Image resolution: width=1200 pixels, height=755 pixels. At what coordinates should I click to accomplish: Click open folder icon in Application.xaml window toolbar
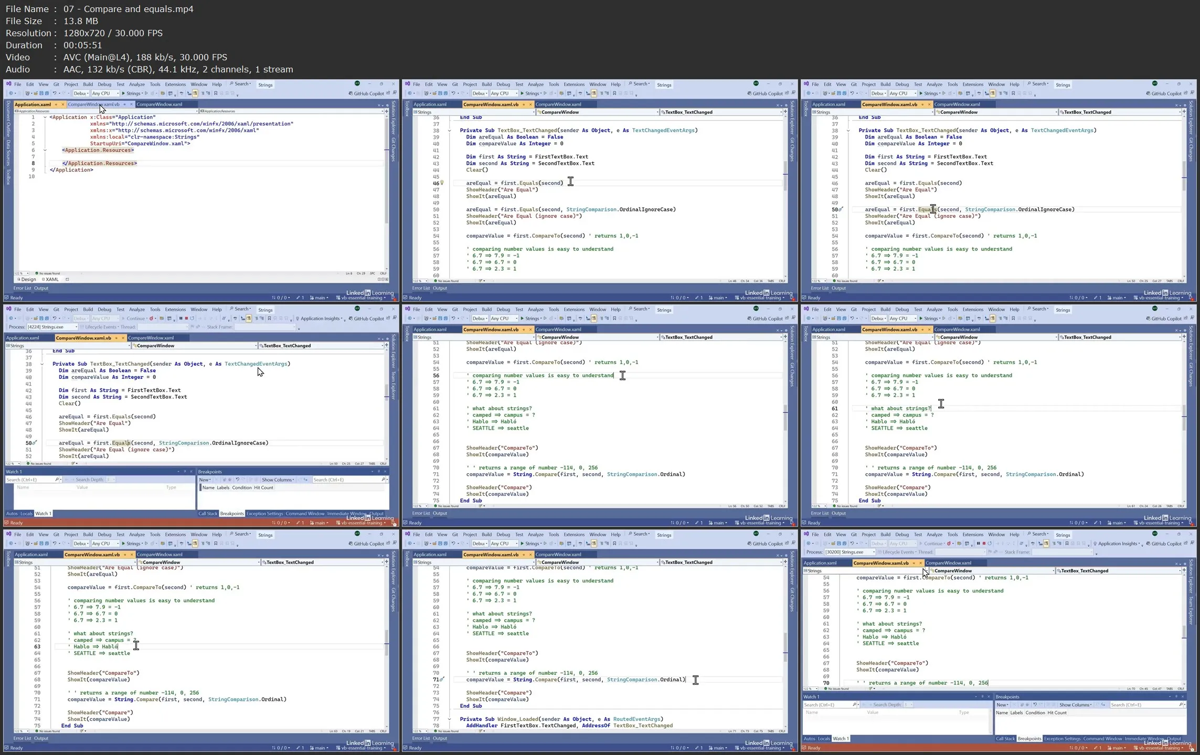tap(35, 93)
